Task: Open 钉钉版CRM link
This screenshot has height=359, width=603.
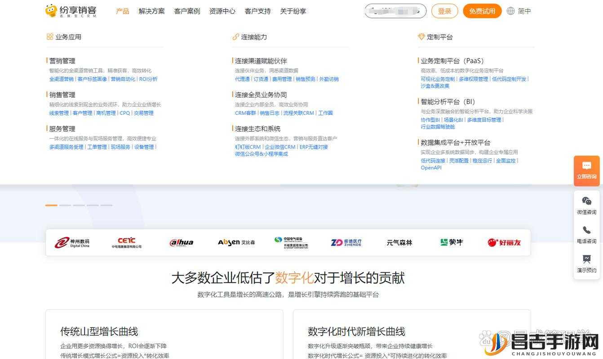Action: tap(248, 147)
